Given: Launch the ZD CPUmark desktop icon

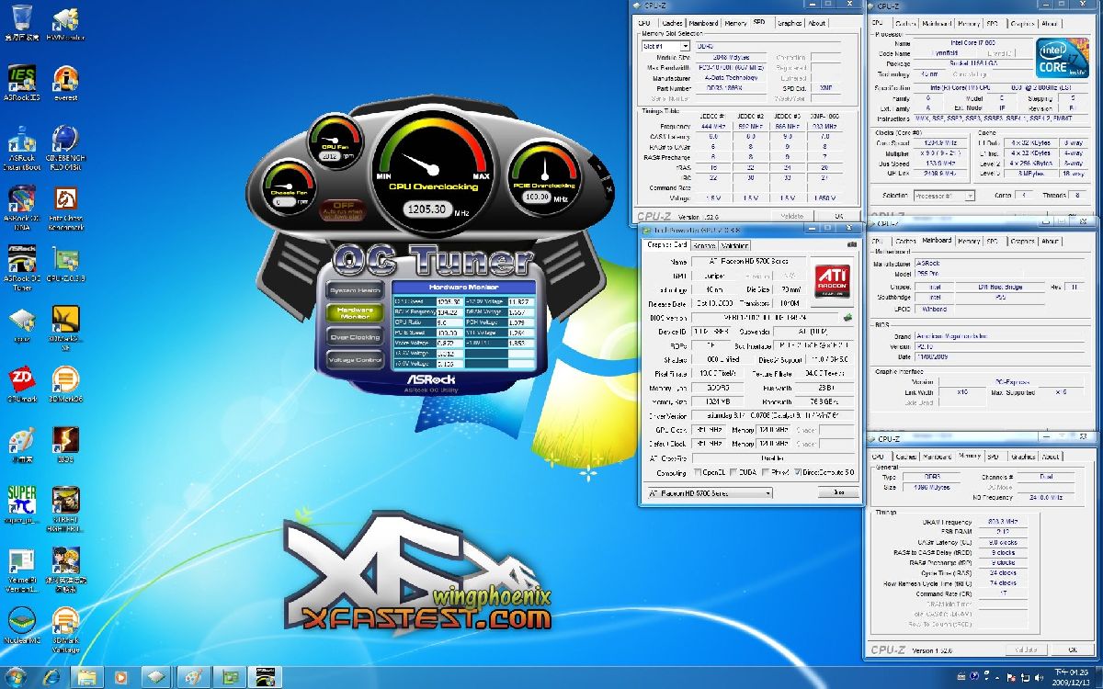Looking at the screenshot, I should point(21,386).
